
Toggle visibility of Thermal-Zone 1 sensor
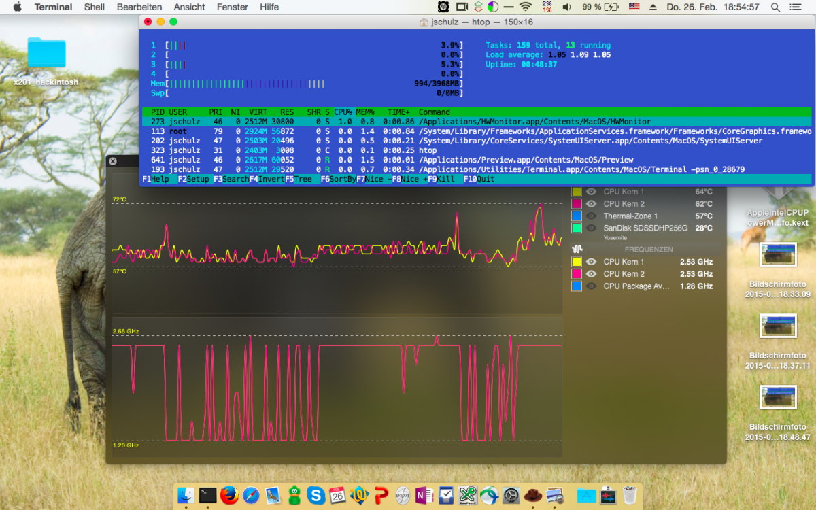tap(592, 216)
